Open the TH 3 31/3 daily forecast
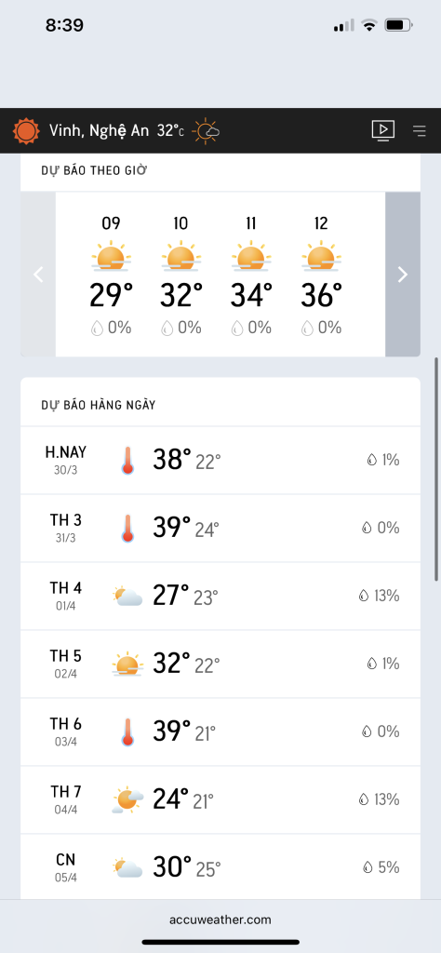Viewport: 441px width, 953px height. point(220,529)
